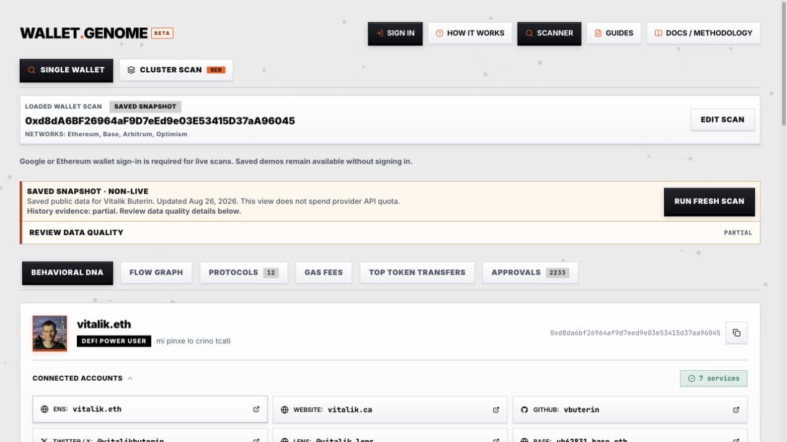The image size is (787, 442).
Task: Open the Gas Fees tab
Action: pos(324,272)
